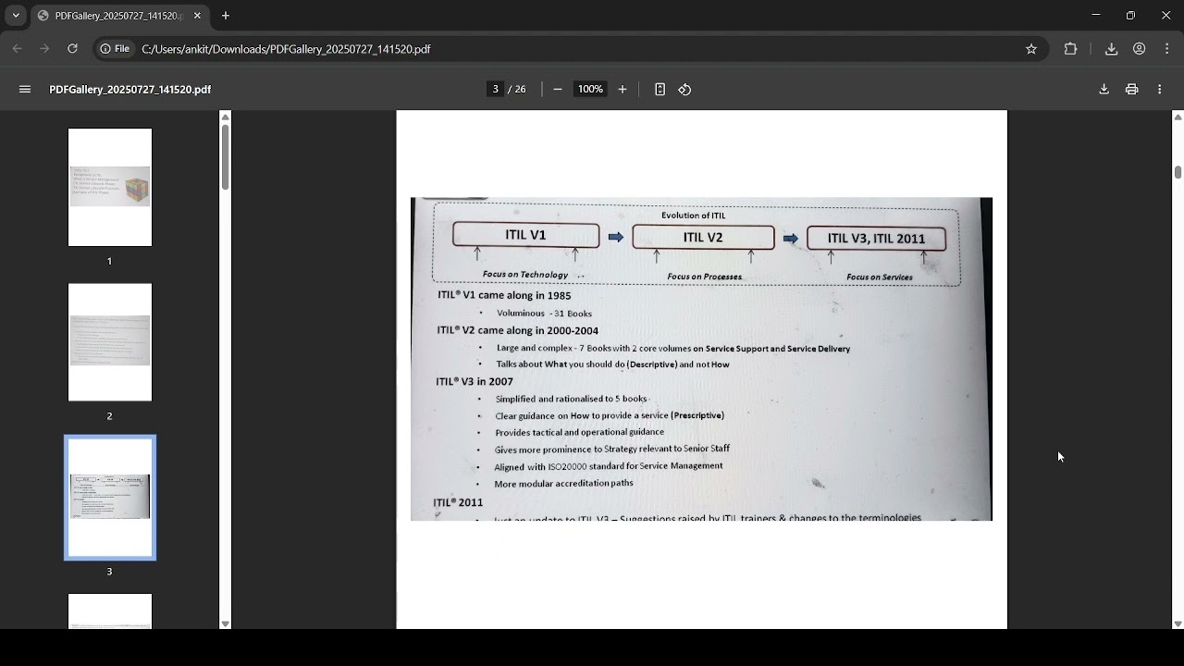Print the PDF document
The image size is (1184, 666).
[1131, 90]
